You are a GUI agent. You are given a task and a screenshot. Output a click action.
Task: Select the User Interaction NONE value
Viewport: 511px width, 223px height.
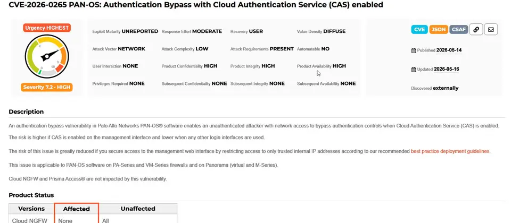[x=130, y=66]
